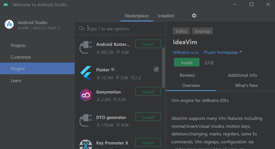Click Vim engine for JetBrains IDEs text
The width and height of the screenshot is (275, 149).
(200, 101)
